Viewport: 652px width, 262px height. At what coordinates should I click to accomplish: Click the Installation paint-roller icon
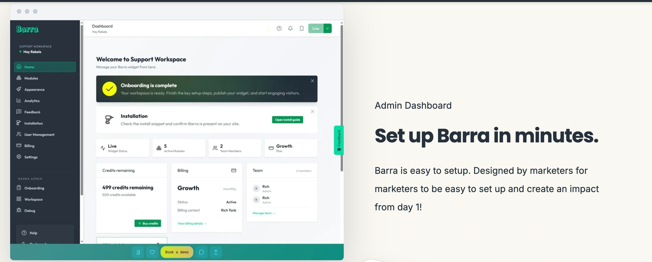tap(109, 120)
